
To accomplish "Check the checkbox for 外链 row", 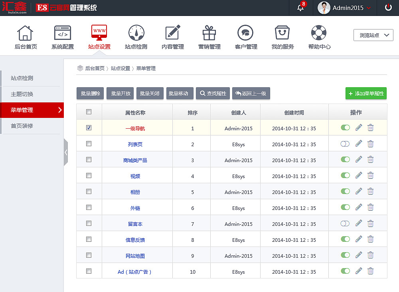I will click(x=89, y=207).
